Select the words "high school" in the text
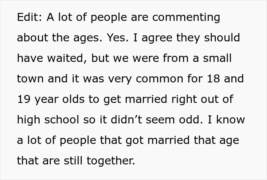 point(48,120)
